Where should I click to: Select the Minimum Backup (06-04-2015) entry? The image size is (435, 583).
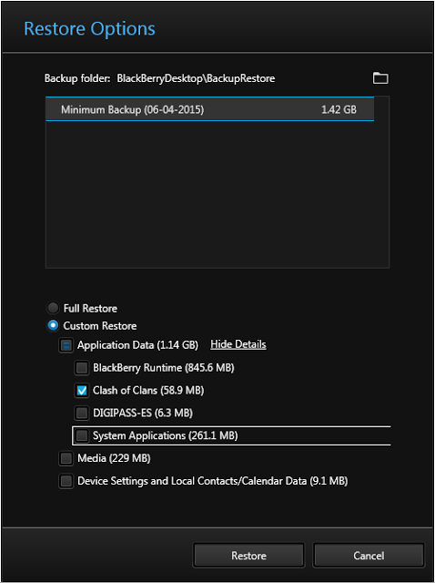coord(210,109)
